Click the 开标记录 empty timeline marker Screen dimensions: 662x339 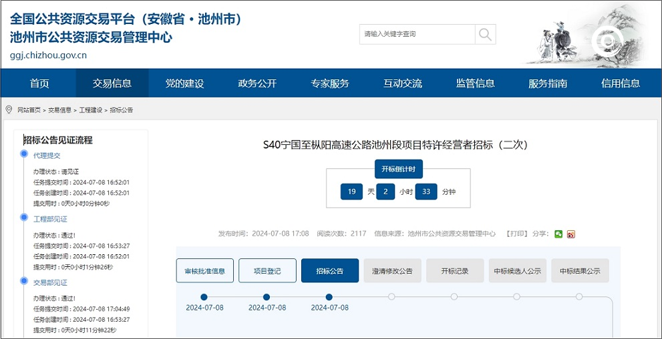(454, 297)
